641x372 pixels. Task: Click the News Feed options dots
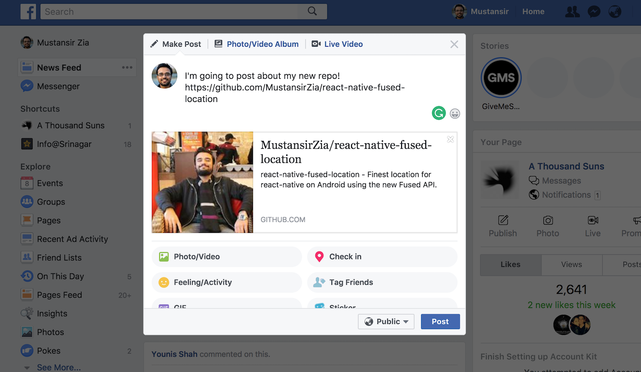(127, 68)
